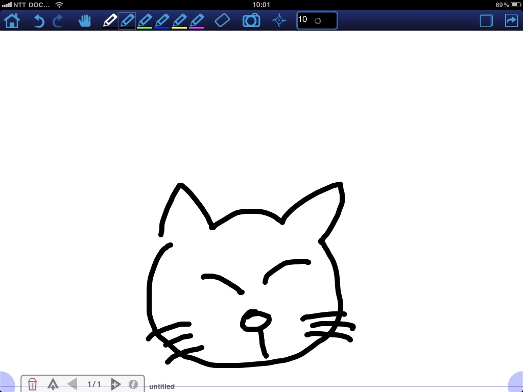Select the eraser tool
The height and width of the screenshot is (392, 523).
(x=222, y=20)
